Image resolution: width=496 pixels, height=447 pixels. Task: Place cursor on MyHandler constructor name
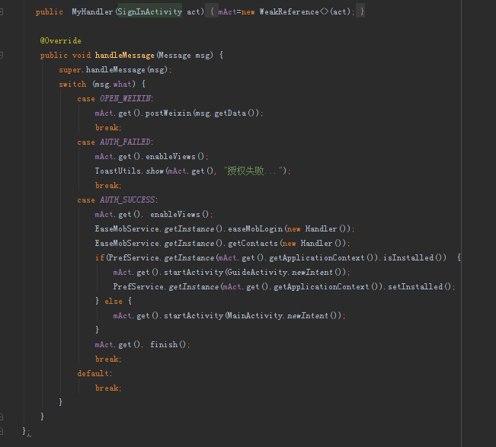(92, 11)
